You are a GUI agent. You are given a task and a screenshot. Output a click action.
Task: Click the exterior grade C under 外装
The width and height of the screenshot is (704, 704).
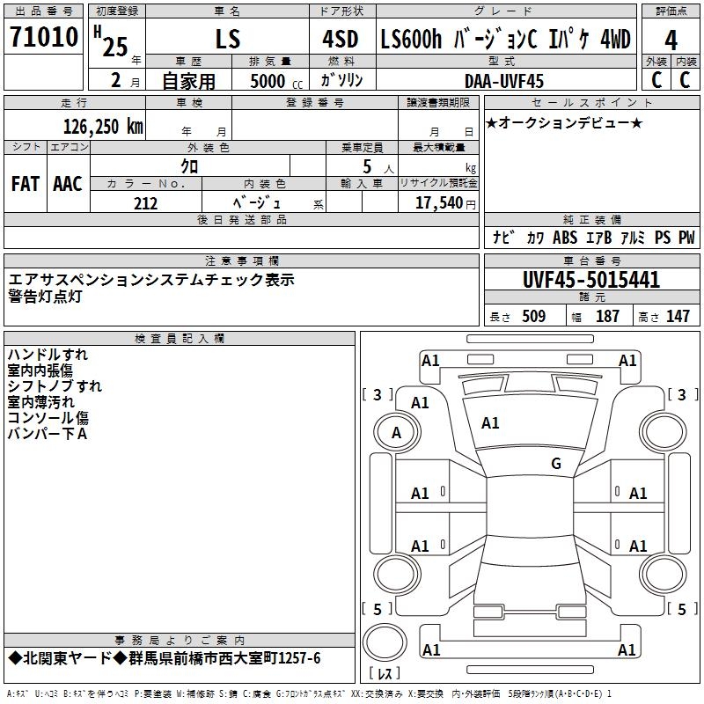click(656, 80)
